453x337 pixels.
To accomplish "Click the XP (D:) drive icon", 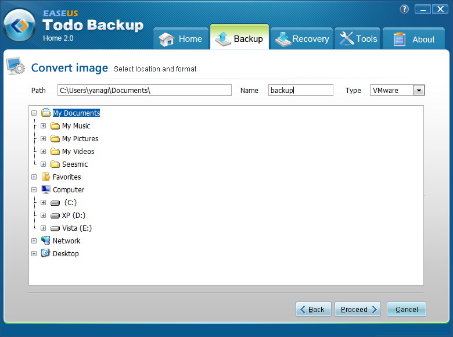I will pyautogui.click(x=55, y=216).
